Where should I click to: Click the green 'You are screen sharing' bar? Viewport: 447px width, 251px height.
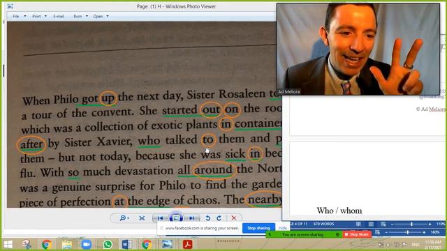click(x=303, y=234)
